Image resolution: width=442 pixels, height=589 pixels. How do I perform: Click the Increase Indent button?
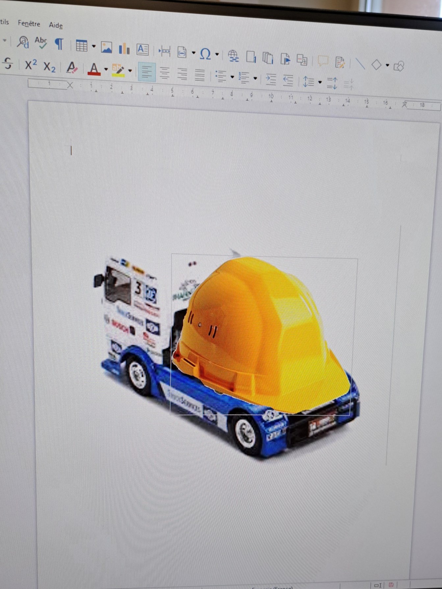(271, 79)
